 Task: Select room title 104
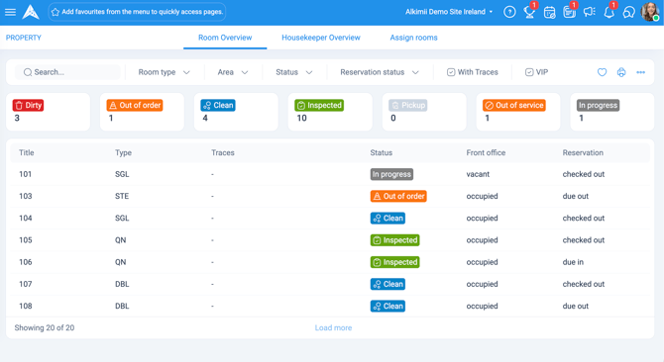tap(26, 218)
